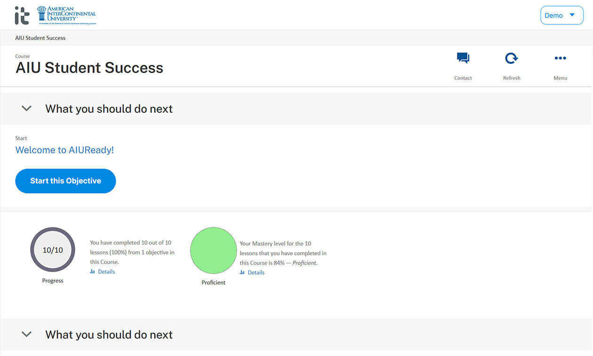The height and width of the screenshot is (356, 593).
Task: Open Details link under Mastery level text
Action: click(256, 272)
